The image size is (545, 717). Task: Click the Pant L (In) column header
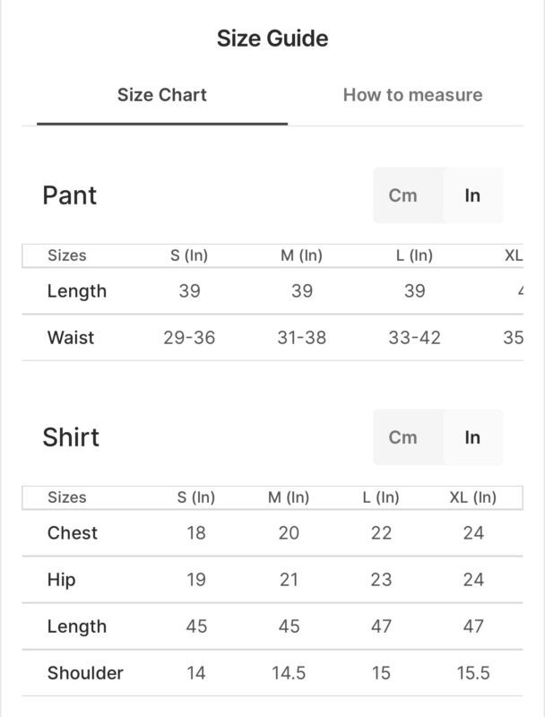[414, 255]
